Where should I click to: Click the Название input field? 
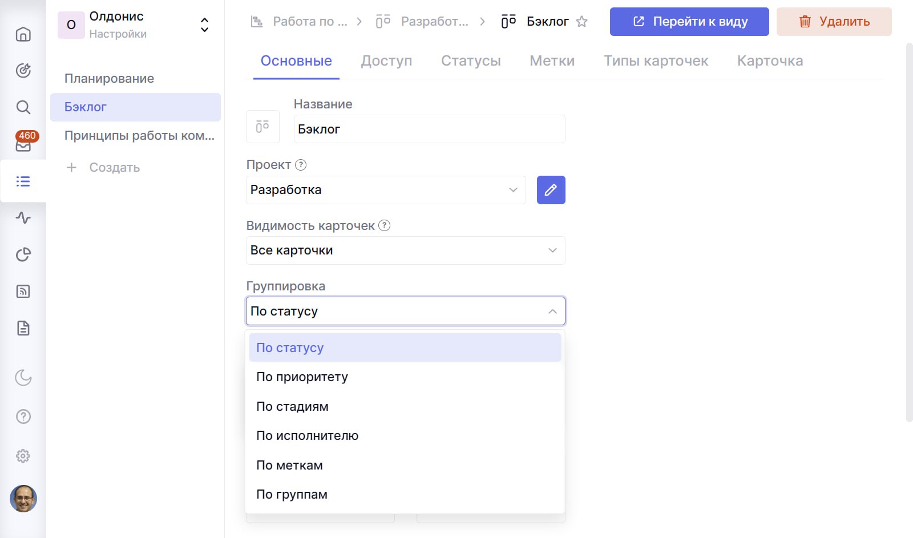tap(429, 129)
